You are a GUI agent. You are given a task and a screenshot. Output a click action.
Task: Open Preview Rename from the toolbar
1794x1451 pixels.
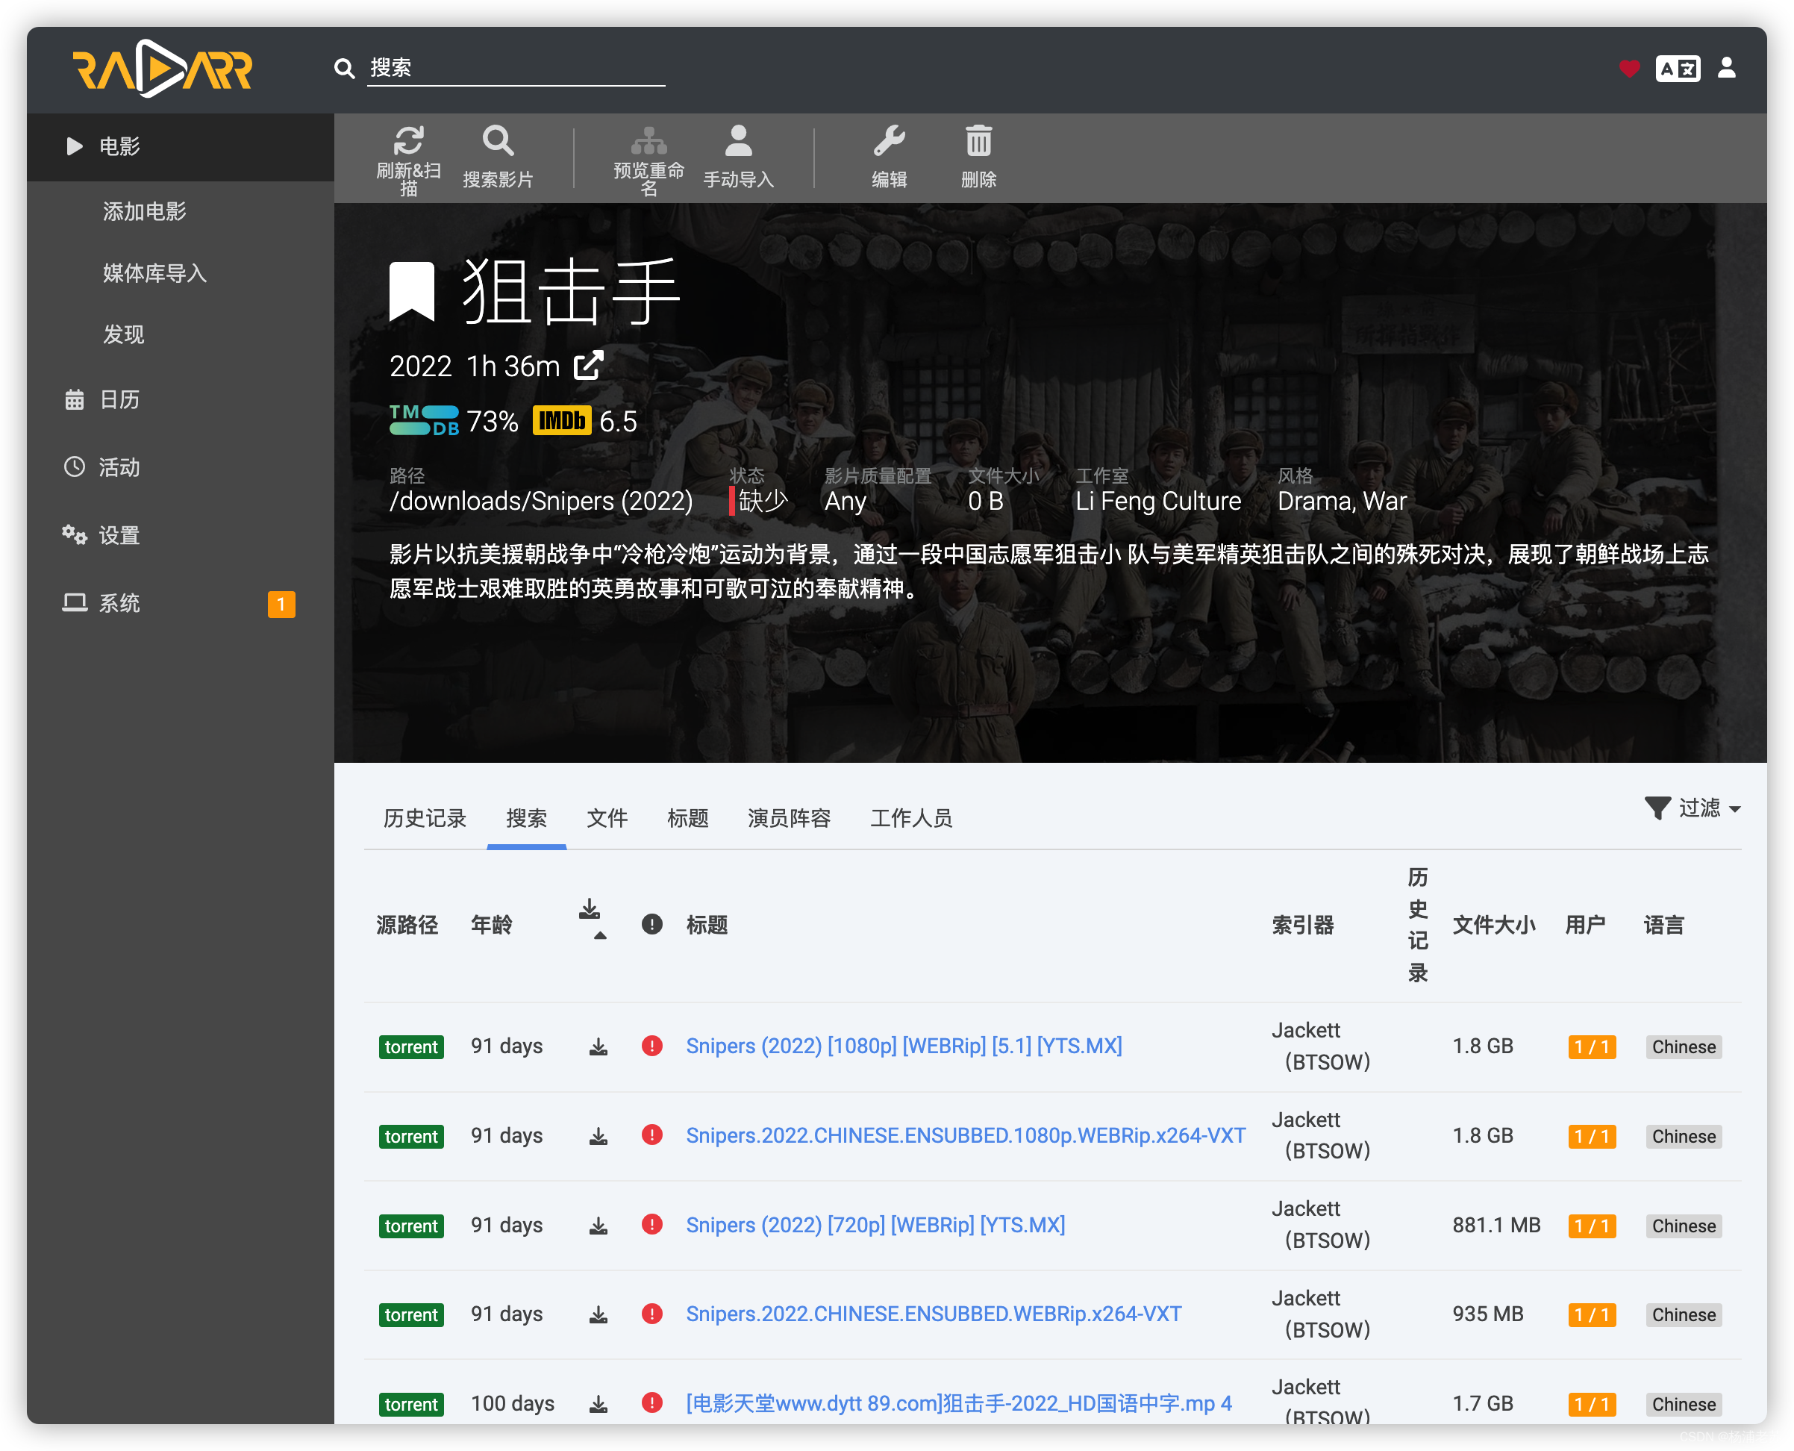point(648,142)
